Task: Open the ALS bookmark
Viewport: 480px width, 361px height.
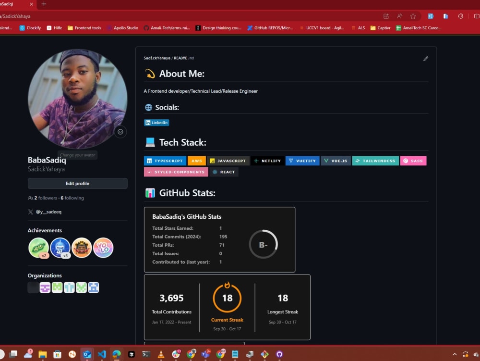Action: point(358,28)
